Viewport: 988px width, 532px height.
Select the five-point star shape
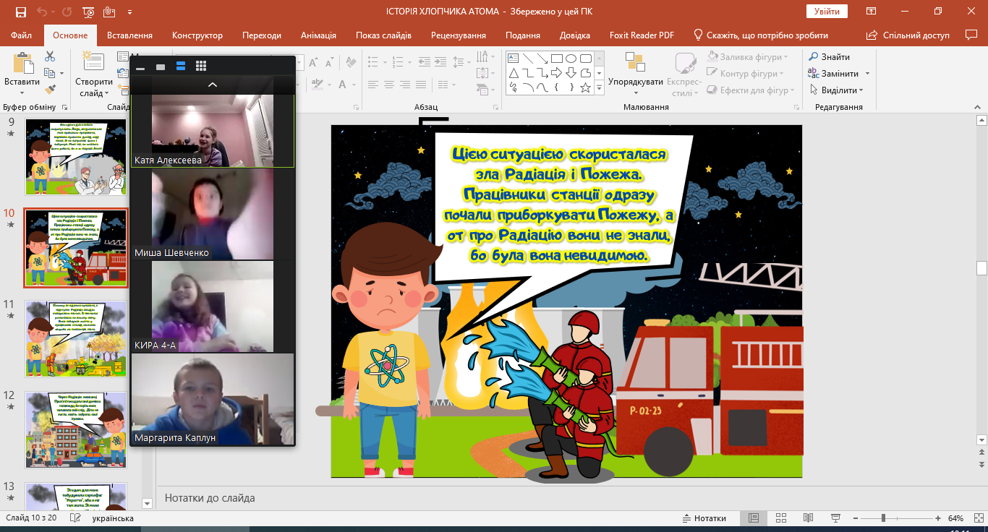[585, 87]
